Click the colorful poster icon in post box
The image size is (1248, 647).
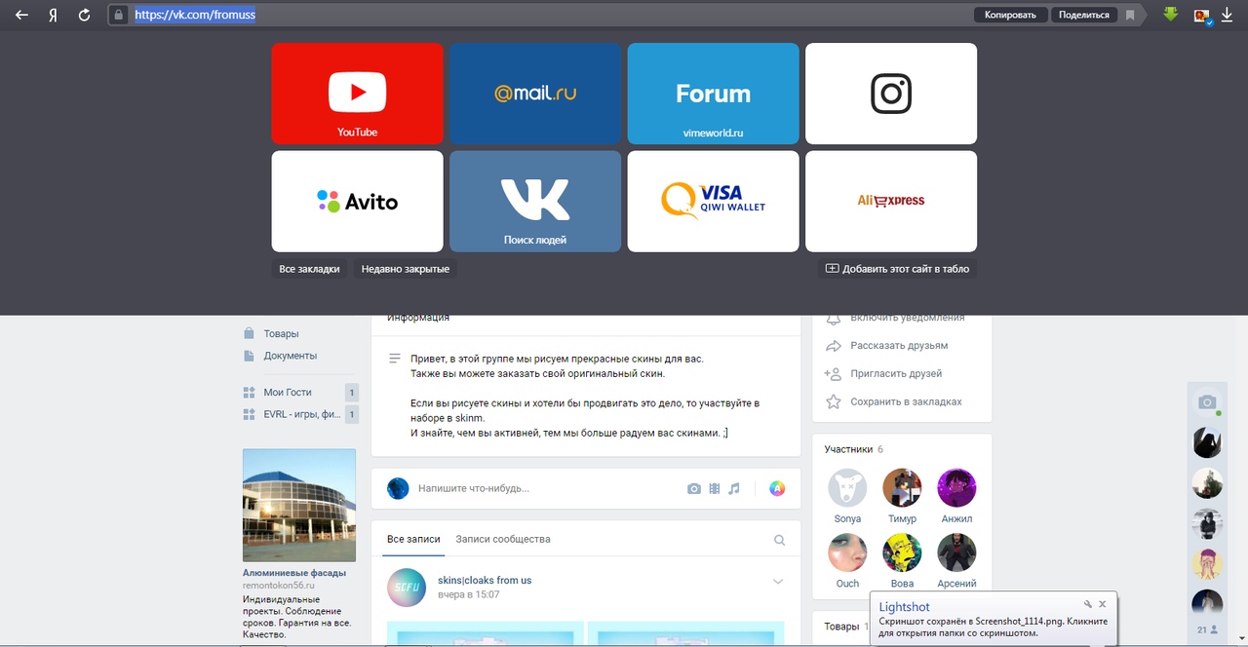777,488
